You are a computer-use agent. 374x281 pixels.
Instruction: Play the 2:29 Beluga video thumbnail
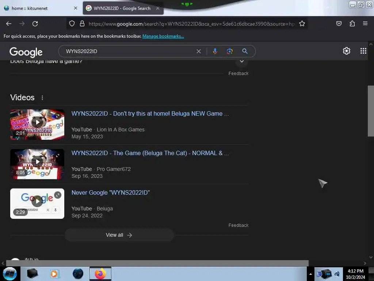point(37,203)
